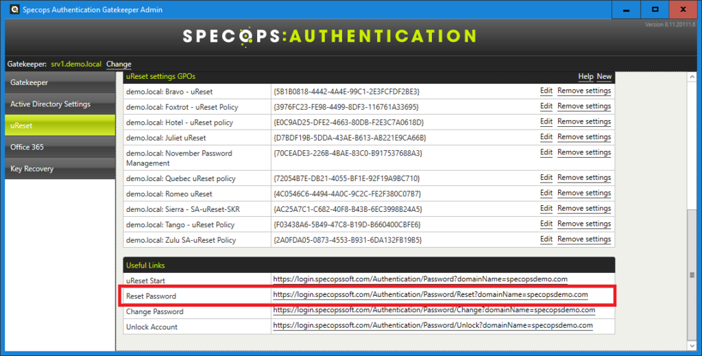Remove settings for Quebec uReset policy
This screenshot has height=356, width=702.
point(584,178)
